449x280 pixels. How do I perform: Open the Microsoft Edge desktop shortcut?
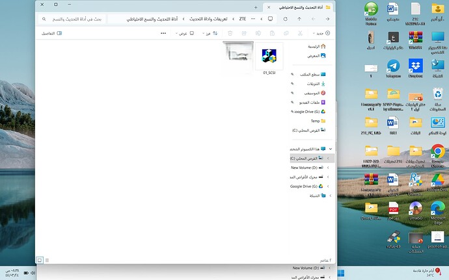tap(437, 213)
